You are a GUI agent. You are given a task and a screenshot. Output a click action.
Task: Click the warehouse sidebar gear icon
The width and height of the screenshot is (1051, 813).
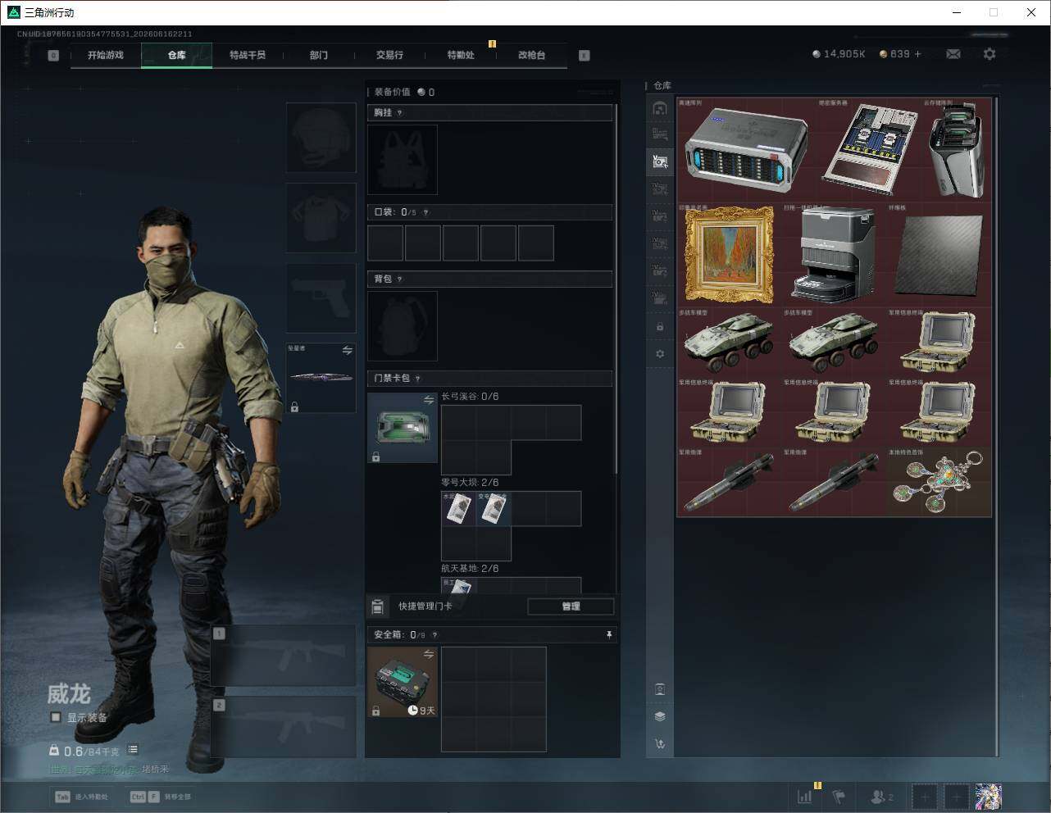[x=660, y=354]
